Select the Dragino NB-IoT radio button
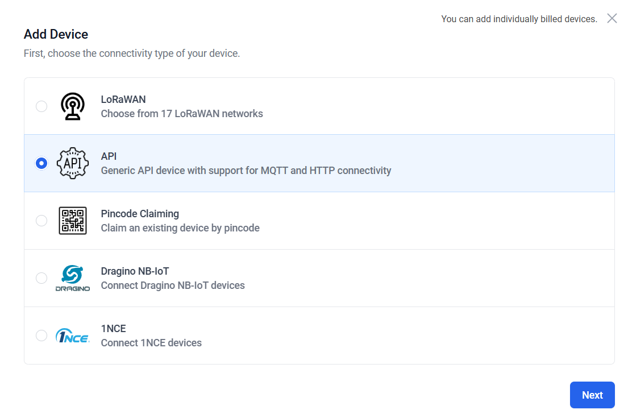This screenshot has height=414, width=628. (x=41, y=278)
